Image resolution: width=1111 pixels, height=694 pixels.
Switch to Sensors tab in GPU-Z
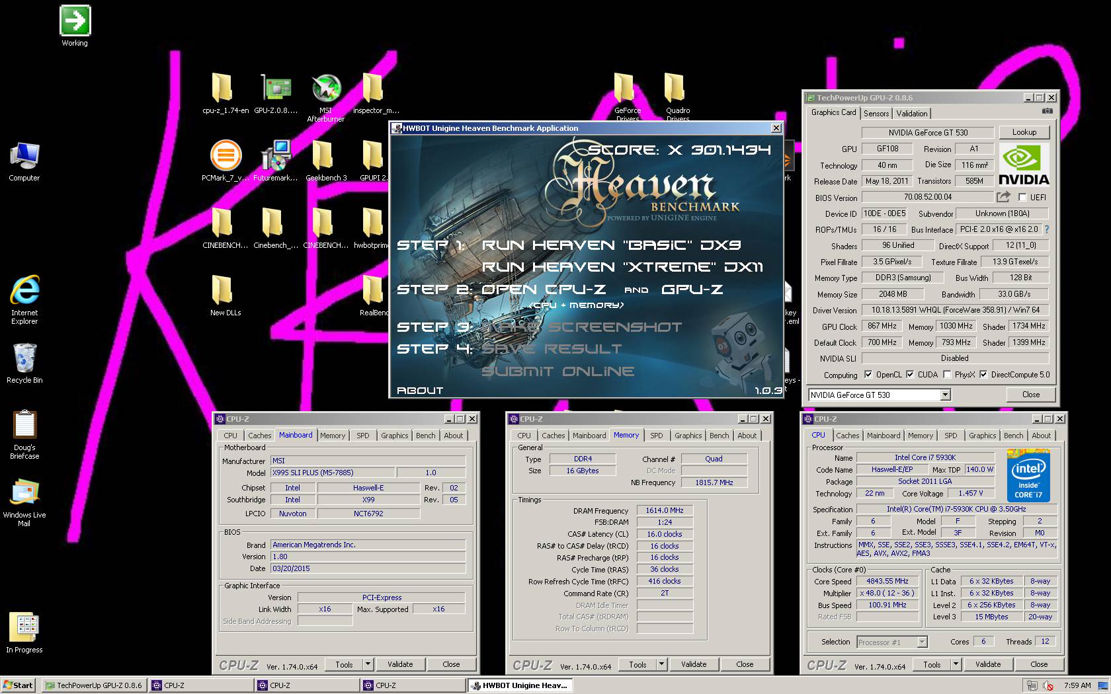[x=876, y=114]
